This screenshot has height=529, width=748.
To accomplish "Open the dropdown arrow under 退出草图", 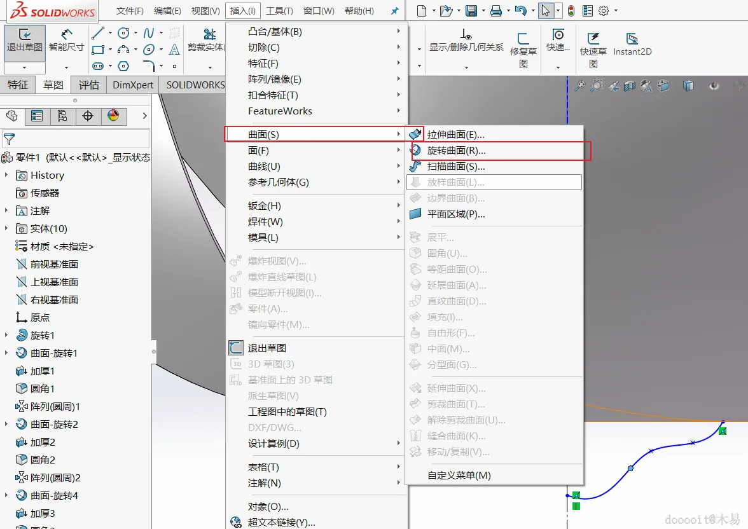I will 25,67.
